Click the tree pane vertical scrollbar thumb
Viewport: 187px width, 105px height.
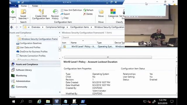[60, 49]
